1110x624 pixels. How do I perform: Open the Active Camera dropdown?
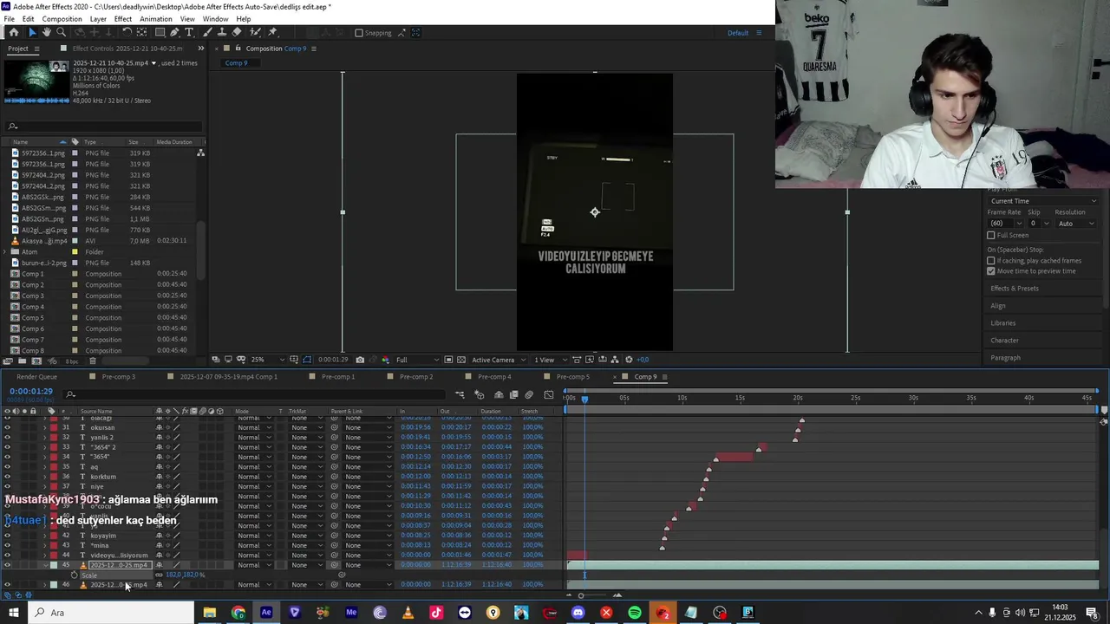coord(497,360)
